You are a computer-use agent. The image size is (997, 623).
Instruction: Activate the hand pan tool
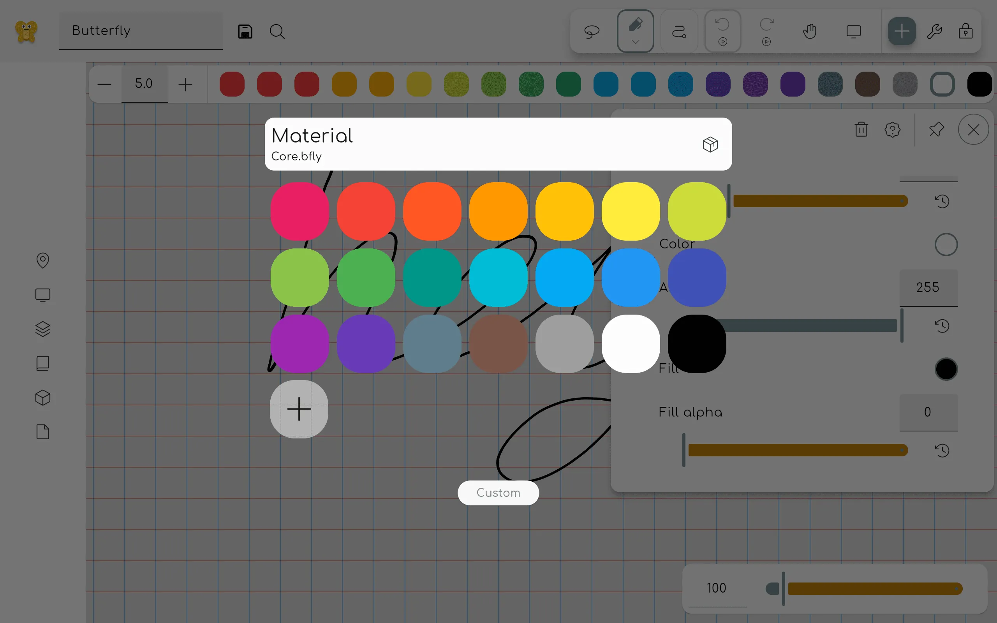pos(810,31)
